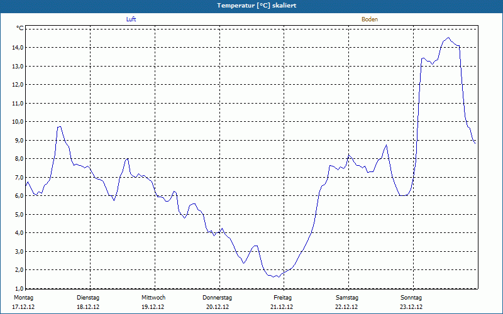Click the '18.12.12' date label
Screen dimensions: 503x314
tap(88, 307)
